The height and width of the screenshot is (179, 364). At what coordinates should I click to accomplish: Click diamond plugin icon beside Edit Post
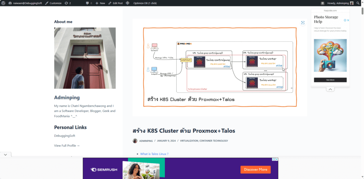128,3
